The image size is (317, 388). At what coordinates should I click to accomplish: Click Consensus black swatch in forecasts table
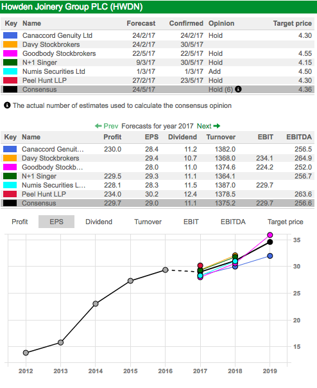(x=10, y=203)
